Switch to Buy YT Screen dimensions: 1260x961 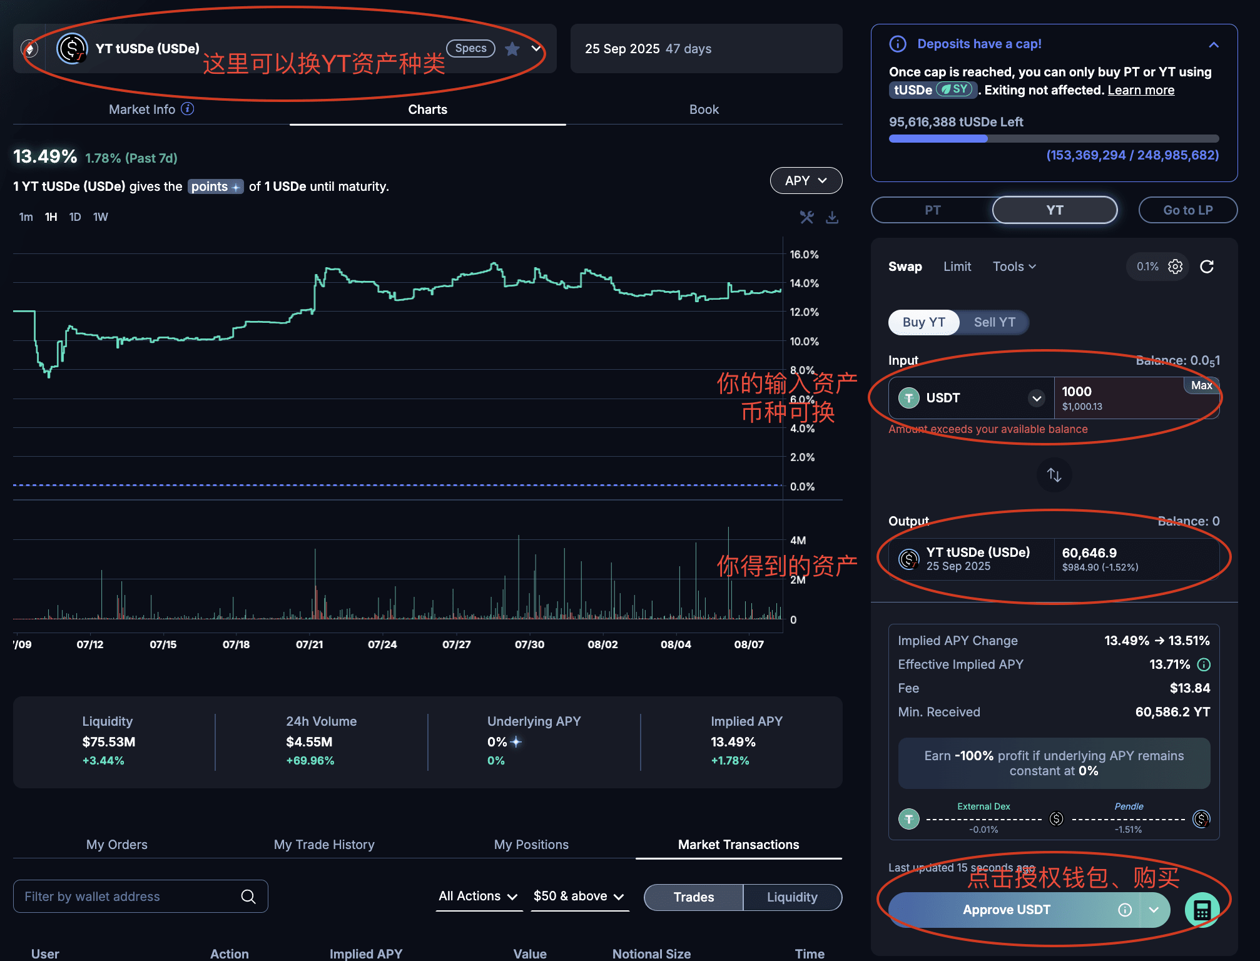(x=923, y=322)
